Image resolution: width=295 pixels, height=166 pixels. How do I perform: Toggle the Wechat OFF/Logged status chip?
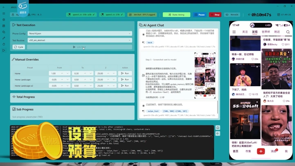(142, 14)
